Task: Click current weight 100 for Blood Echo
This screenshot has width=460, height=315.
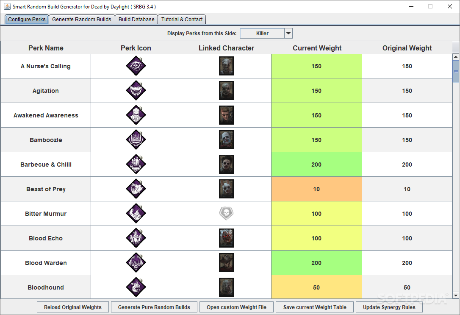Action: point(316,238)
